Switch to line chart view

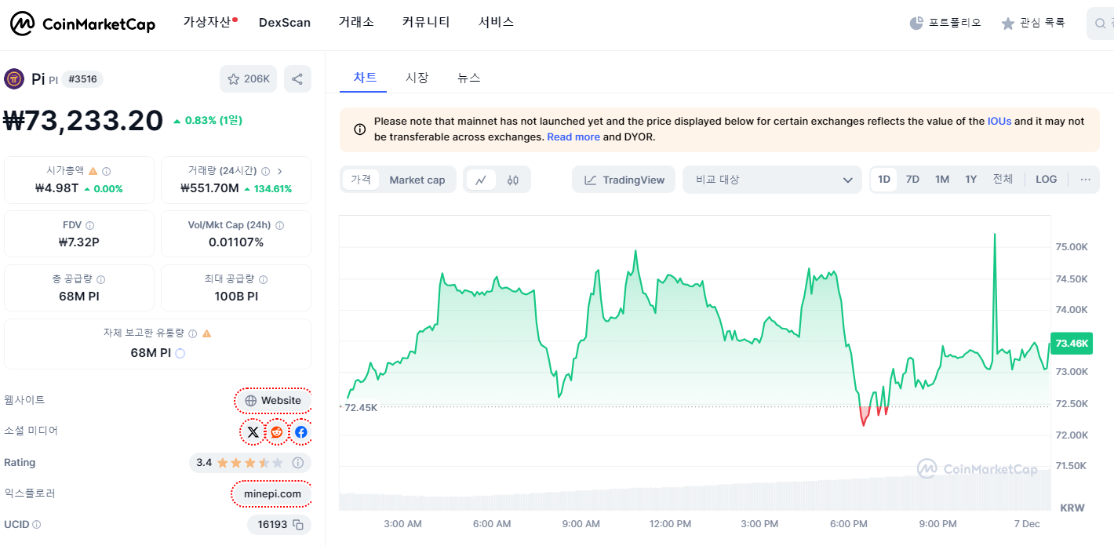pos(481,180)
